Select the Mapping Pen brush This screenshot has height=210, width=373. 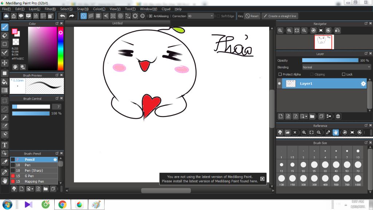[x=34, y=182]
